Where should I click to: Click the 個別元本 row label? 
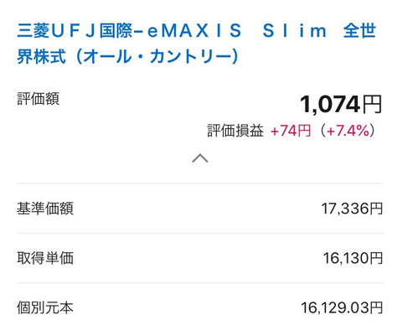tap(45, 307)
